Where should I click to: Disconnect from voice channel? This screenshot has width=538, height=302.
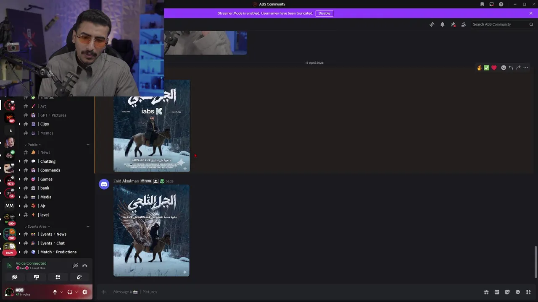pos(85,266)
